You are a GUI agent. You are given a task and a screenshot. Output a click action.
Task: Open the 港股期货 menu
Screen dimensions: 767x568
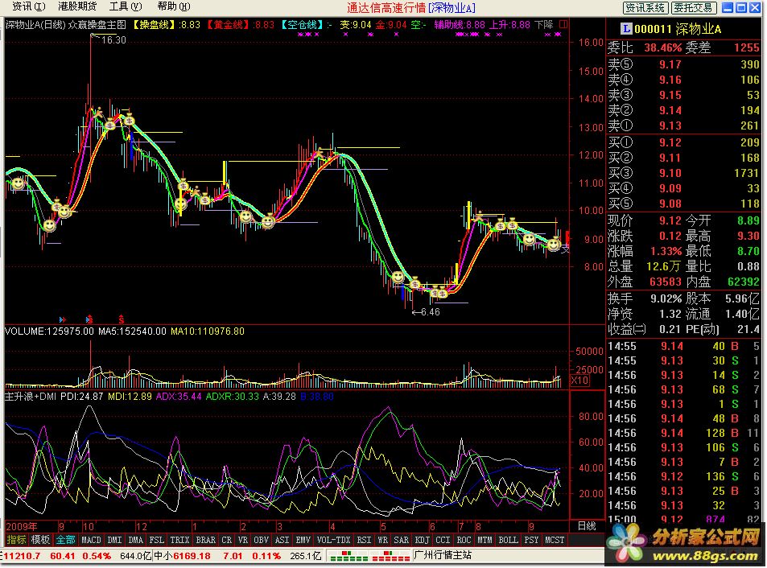(76, 6)
